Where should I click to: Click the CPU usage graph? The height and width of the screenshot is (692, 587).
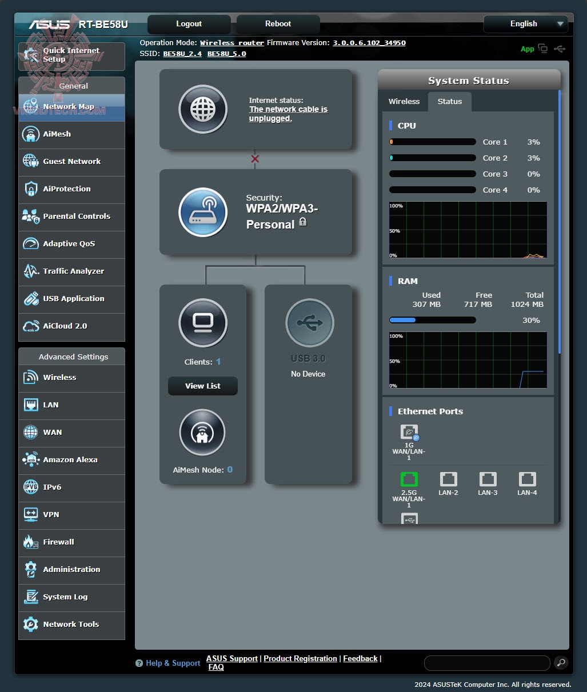point(468,230)
